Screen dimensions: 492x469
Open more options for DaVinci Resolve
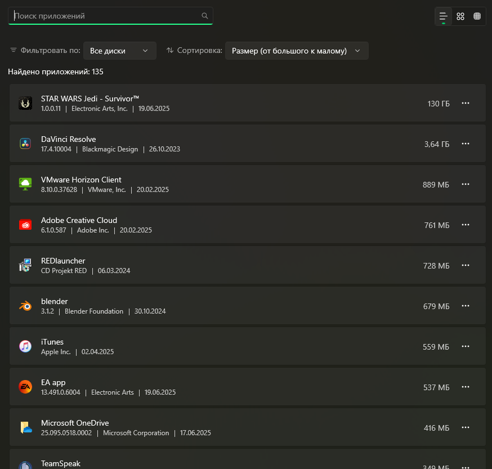(466, 144)
